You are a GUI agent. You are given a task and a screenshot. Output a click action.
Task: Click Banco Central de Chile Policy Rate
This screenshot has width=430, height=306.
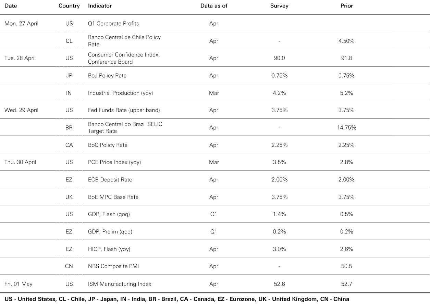[124, 41]
